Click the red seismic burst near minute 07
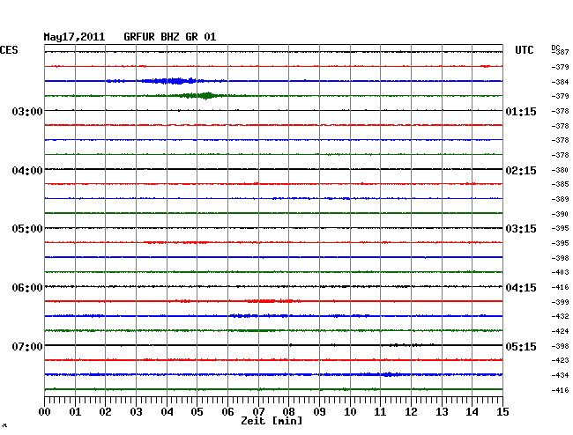573x435 pixels. (272, 301)
